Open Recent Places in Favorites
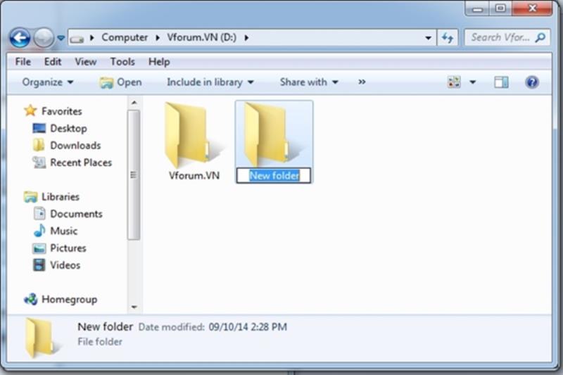 81,163
